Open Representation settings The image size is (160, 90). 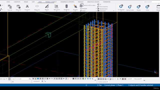102,9
